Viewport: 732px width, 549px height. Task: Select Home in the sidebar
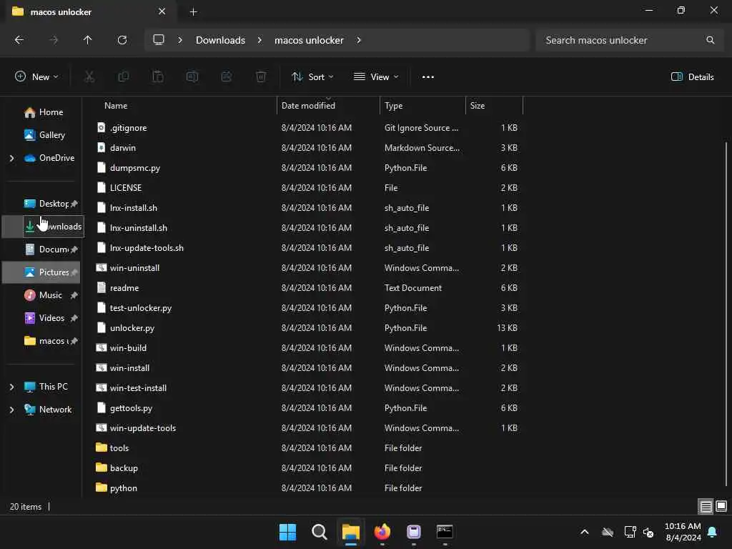pos(44,112)
